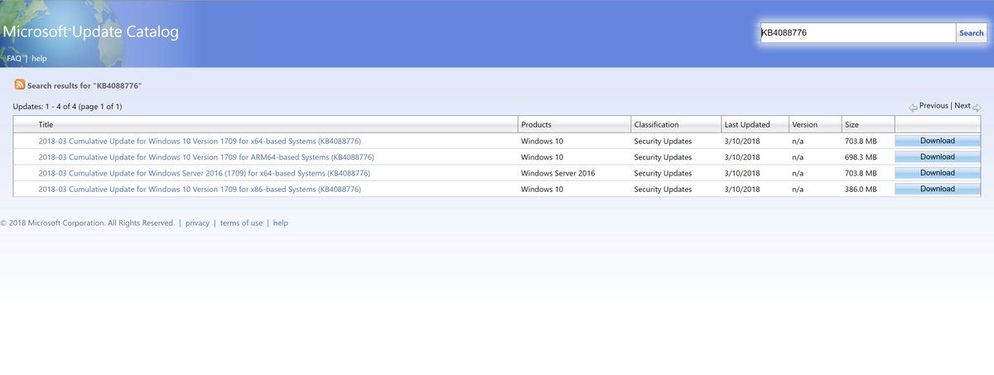
Task: Download the x86-based update
Action: point(938,189)
